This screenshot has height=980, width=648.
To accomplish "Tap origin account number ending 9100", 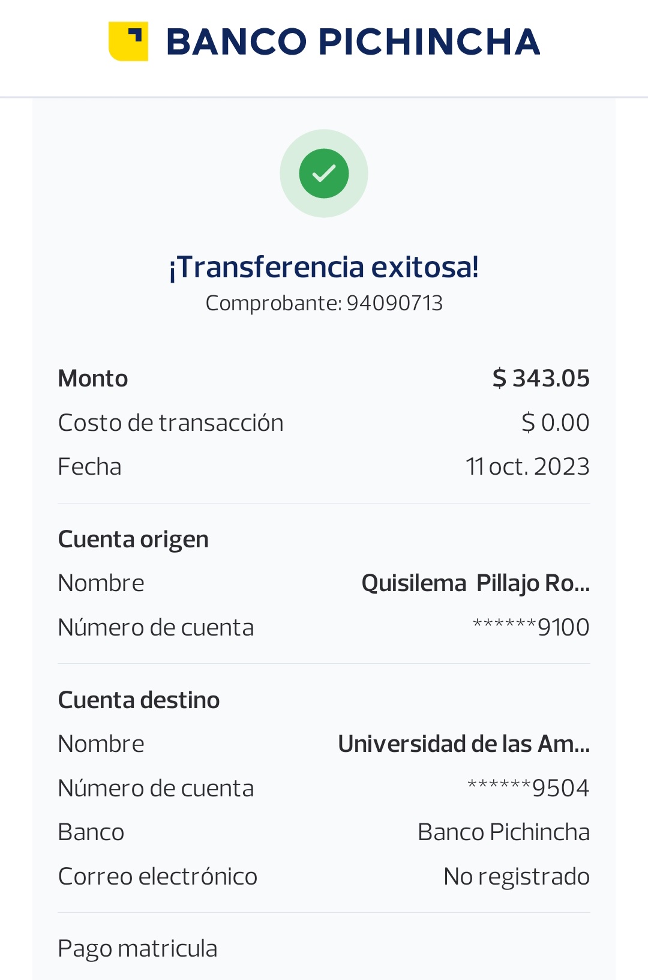I will click(x=531, y=628).
